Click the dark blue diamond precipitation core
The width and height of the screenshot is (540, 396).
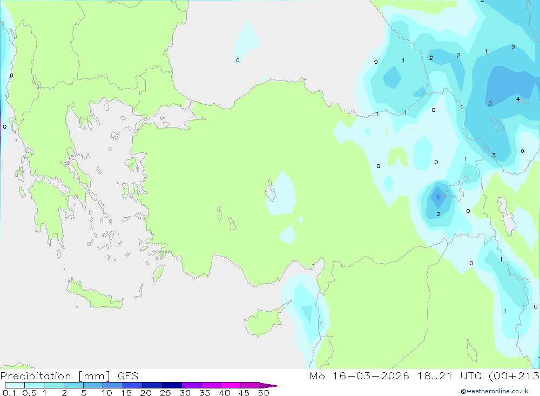click(x=438, y=197)
